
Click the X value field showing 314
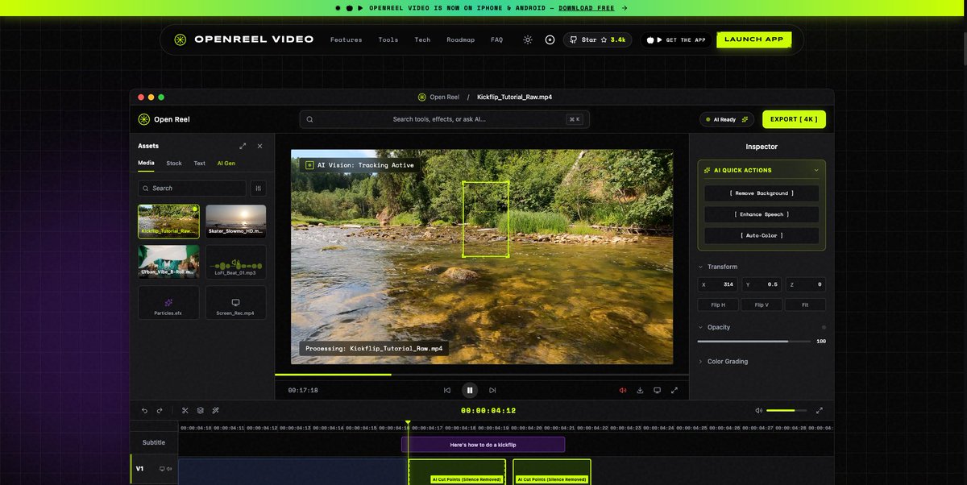(718, 284)
